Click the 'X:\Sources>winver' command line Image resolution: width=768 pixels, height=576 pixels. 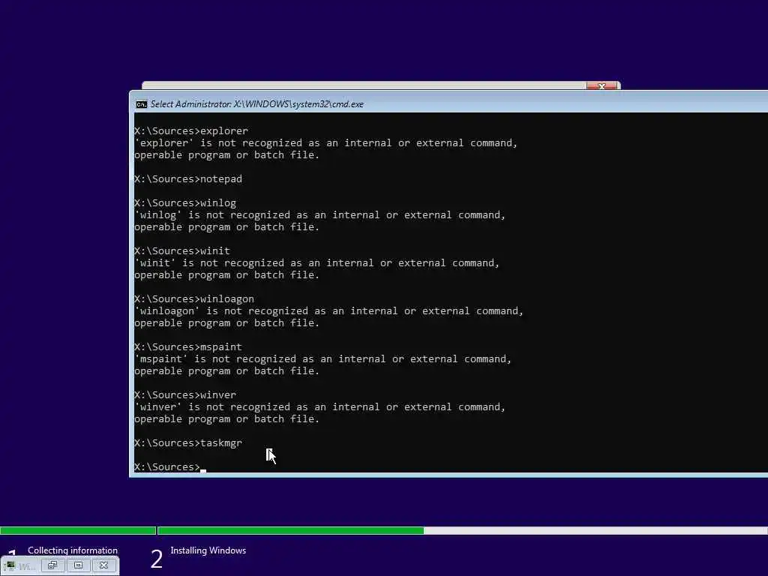(x=185, y=394)
